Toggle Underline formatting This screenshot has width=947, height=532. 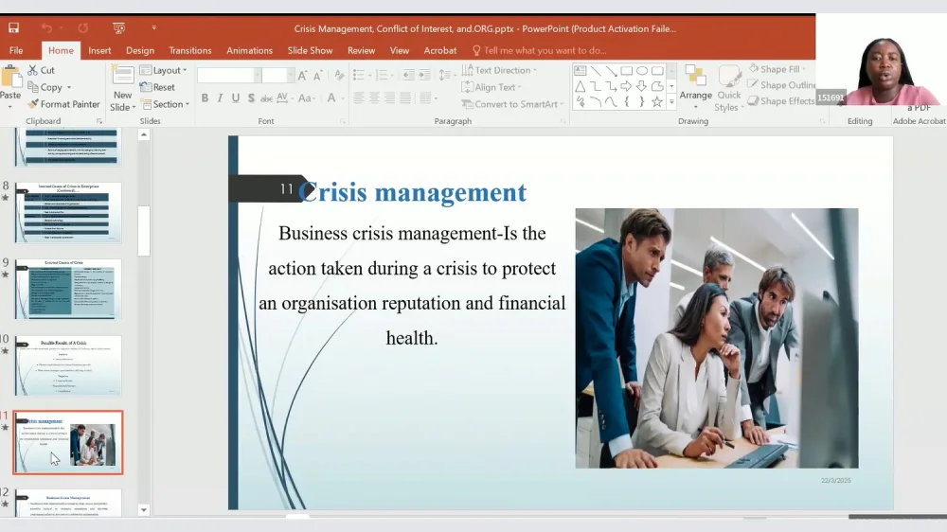[235, 98]
